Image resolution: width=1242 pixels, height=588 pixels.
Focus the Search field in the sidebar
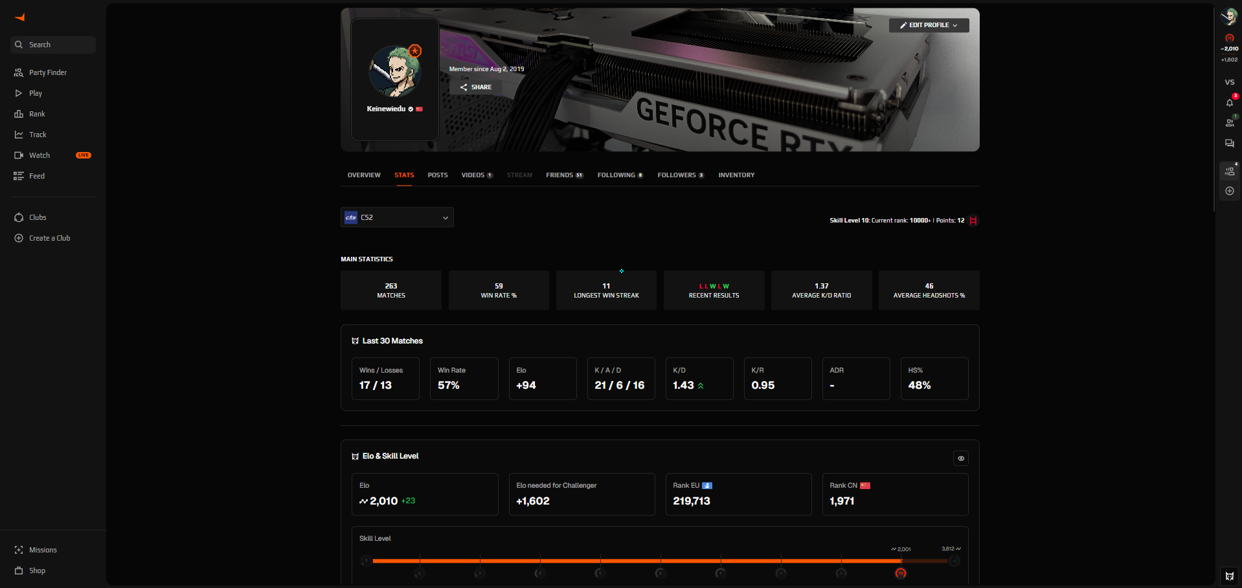point(53,45)
